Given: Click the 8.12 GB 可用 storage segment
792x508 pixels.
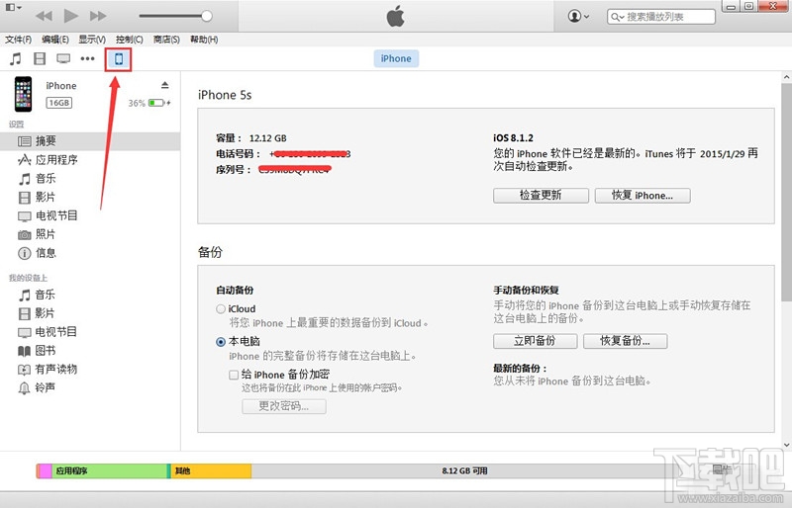Looking at the screenshot, I should coord(464,471).
